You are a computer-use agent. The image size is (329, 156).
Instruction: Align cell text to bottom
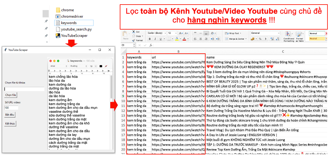click(206, 33)
